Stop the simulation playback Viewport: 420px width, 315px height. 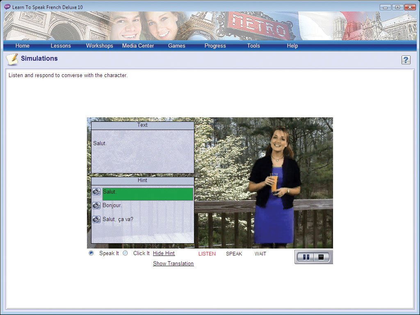[x=322, y=257]
